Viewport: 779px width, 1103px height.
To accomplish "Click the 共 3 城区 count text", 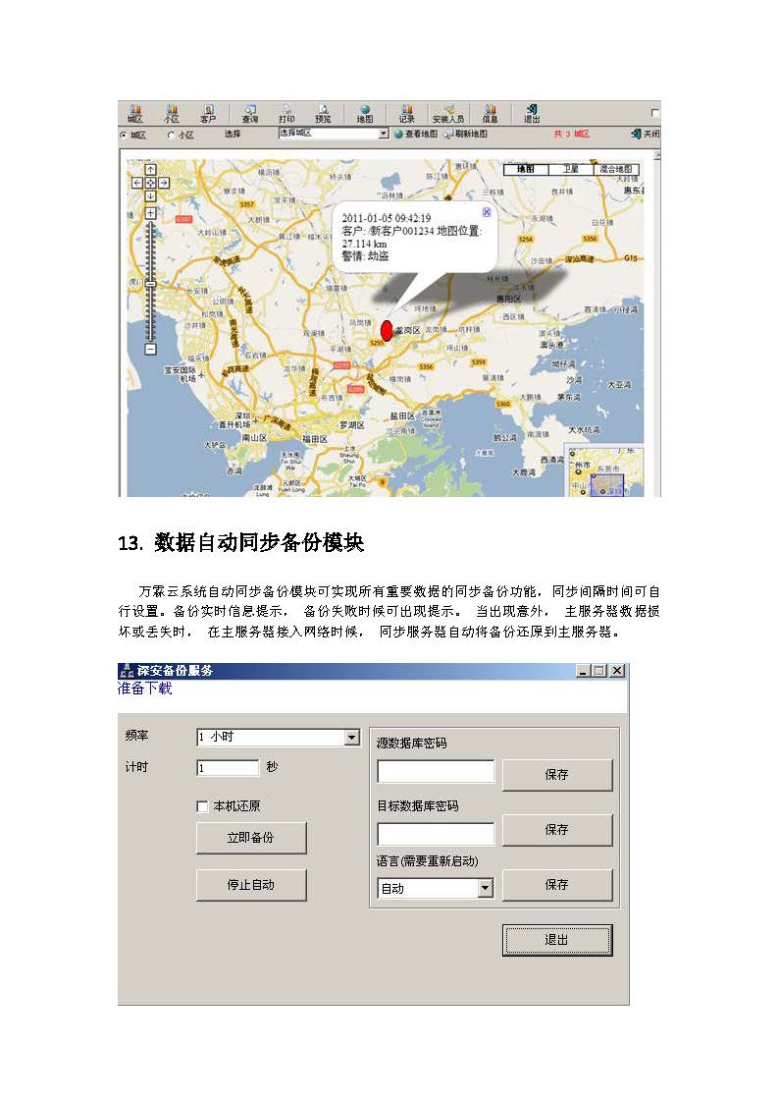I will pos(571,134).
